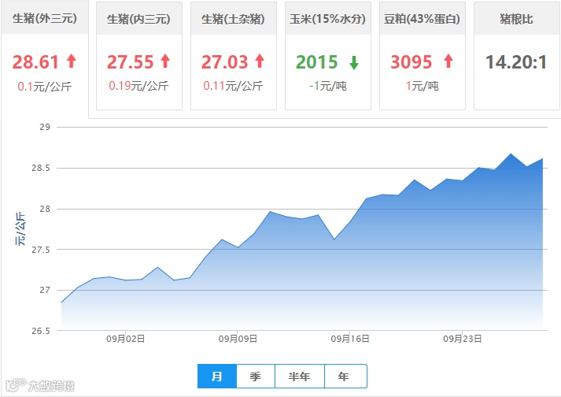Click the red up arrow beside 3095
This screenshot has height=397, width=561.
448,61
